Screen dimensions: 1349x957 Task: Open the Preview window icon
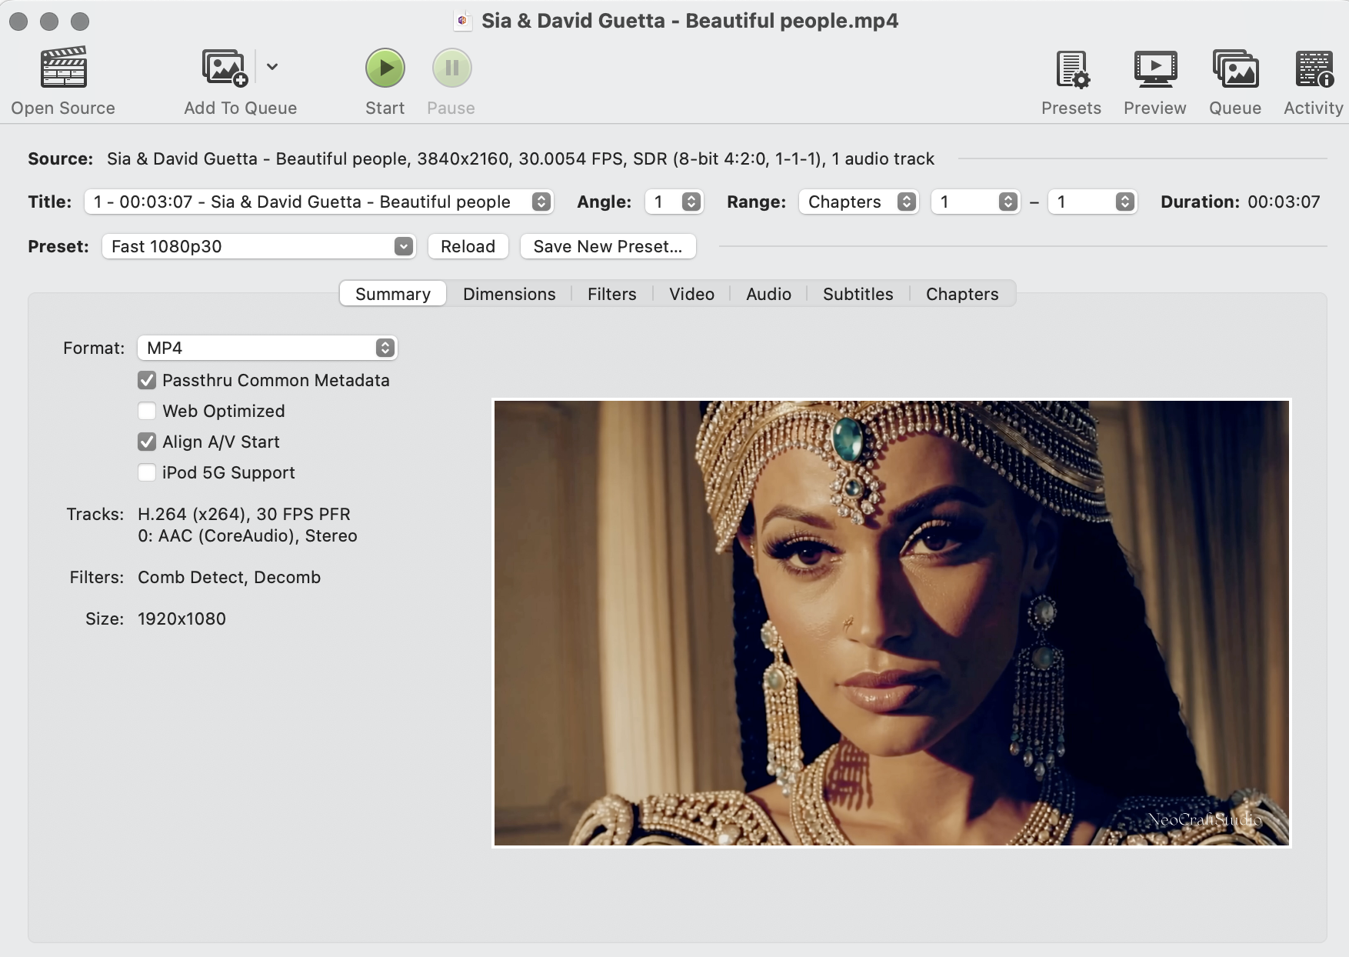[x=1154, y=69]
